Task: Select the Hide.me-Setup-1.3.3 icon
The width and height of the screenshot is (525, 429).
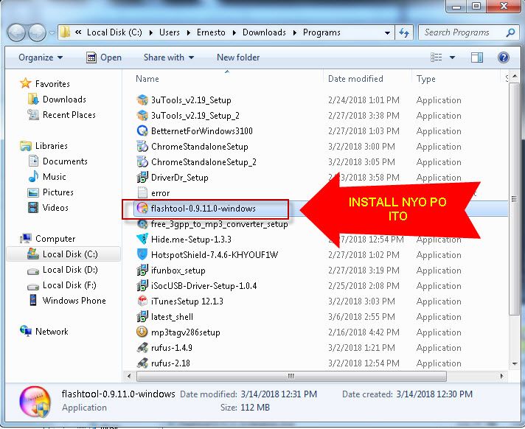Action: [x=142, y=239]
